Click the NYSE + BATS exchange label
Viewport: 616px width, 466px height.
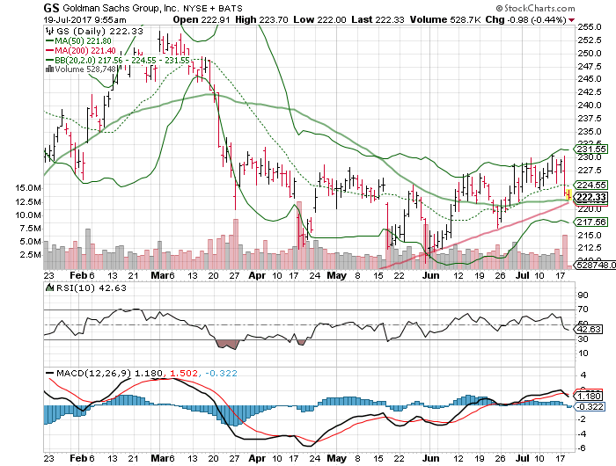[x=213, y=8]
